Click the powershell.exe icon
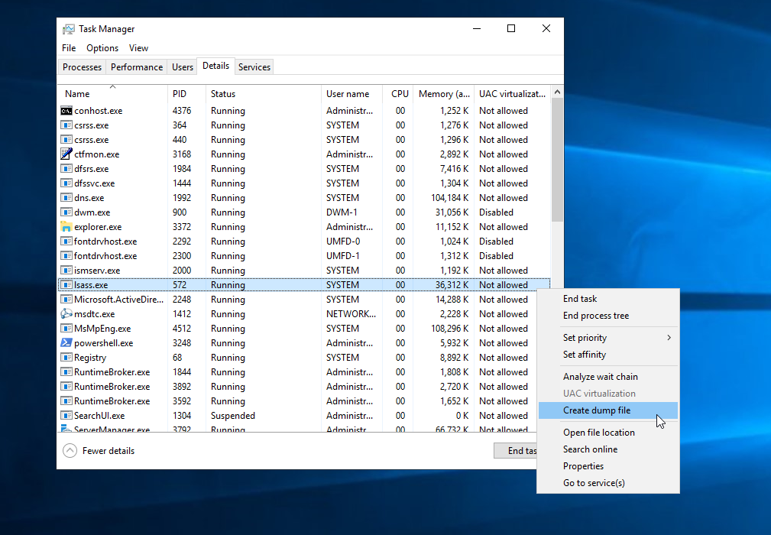 tap(66, 342)
